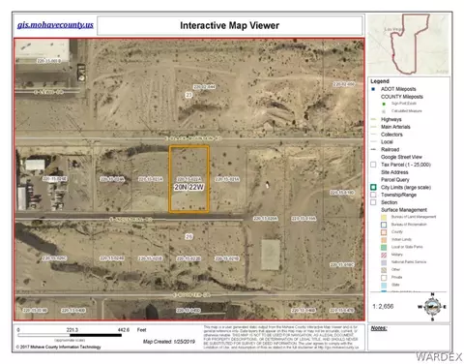The height and width of the screenshot is (364, 464).
Task: Click the 1: 2,656 scale value
Action: 383,306
